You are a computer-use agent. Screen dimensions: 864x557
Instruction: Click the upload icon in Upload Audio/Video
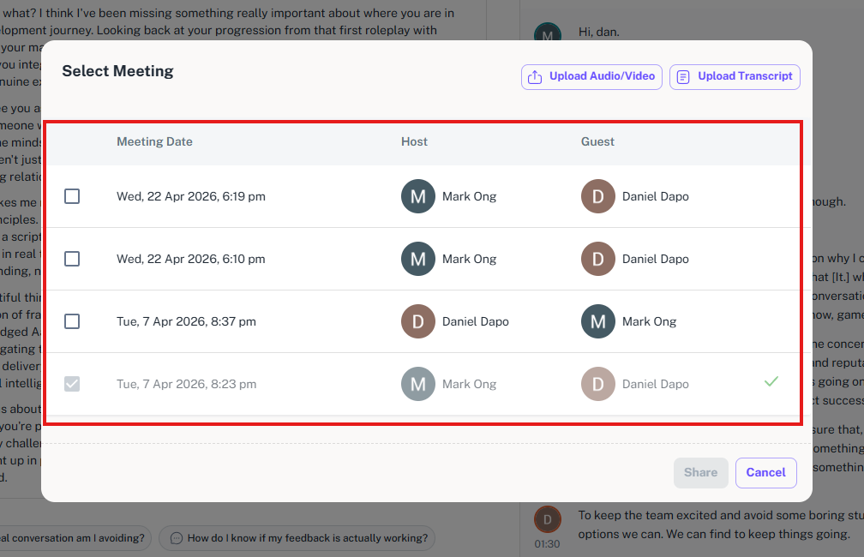coord(535,76)
